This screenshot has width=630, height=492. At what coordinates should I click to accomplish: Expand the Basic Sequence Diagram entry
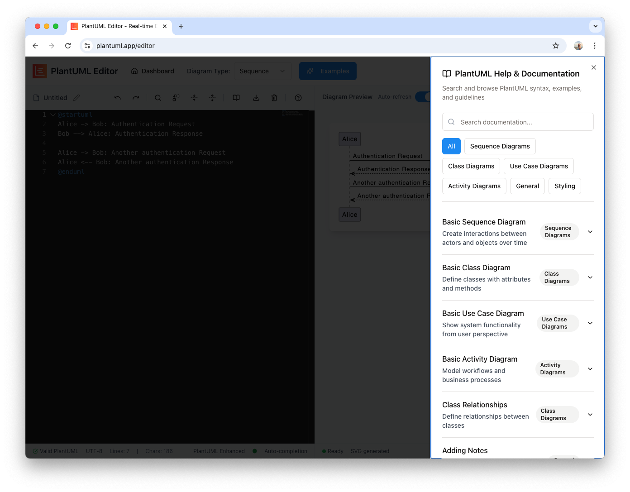[590, 232]
